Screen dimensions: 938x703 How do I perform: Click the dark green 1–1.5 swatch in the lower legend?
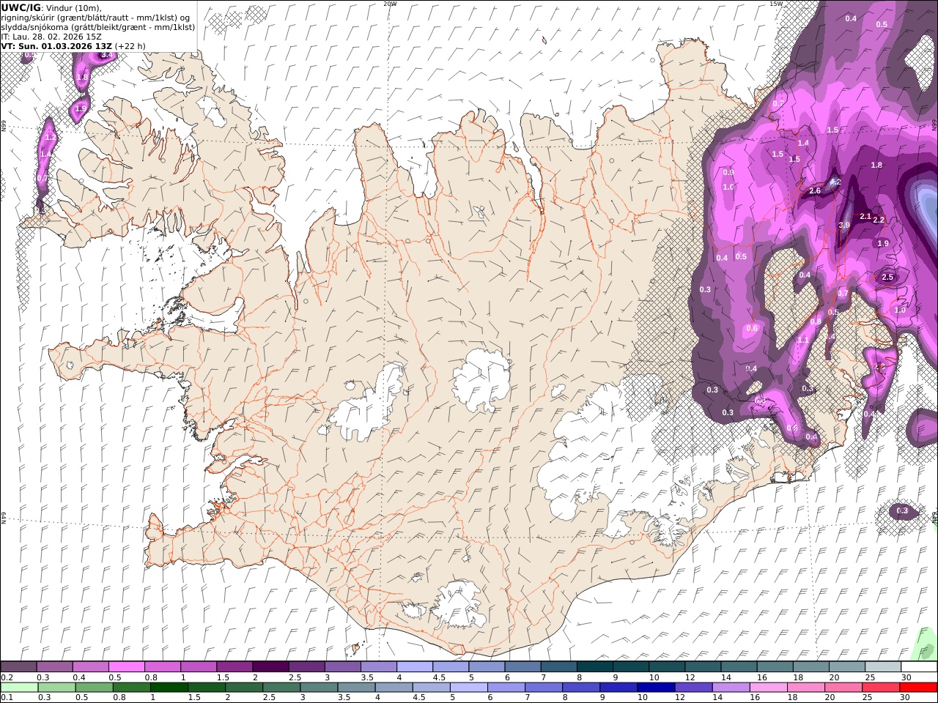(169, 688)
